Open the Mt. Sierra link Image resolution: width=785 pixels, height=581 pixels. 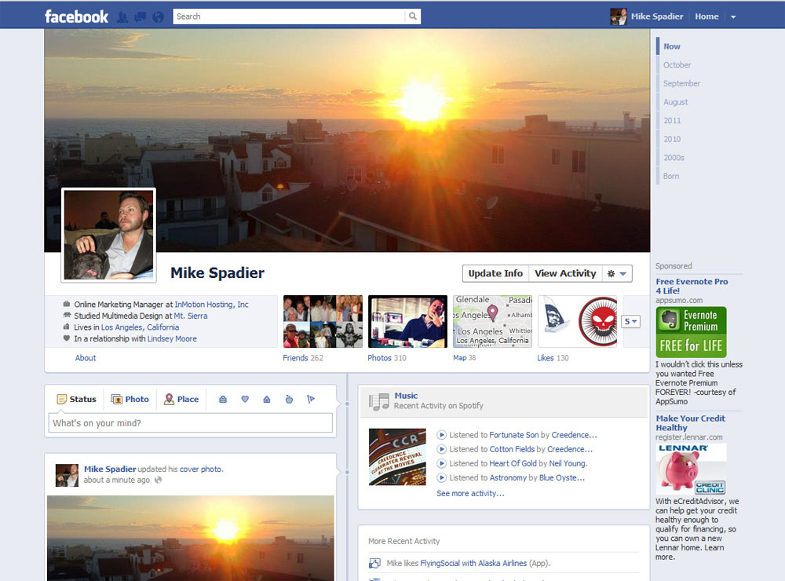click(190, 316)
